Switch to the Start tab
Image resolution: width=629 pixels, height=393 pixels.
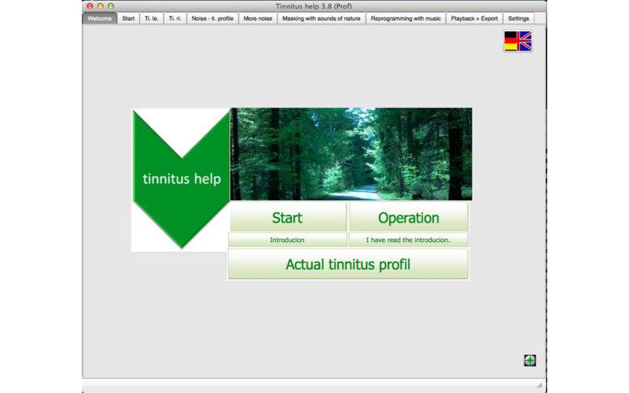coord(128,18)
